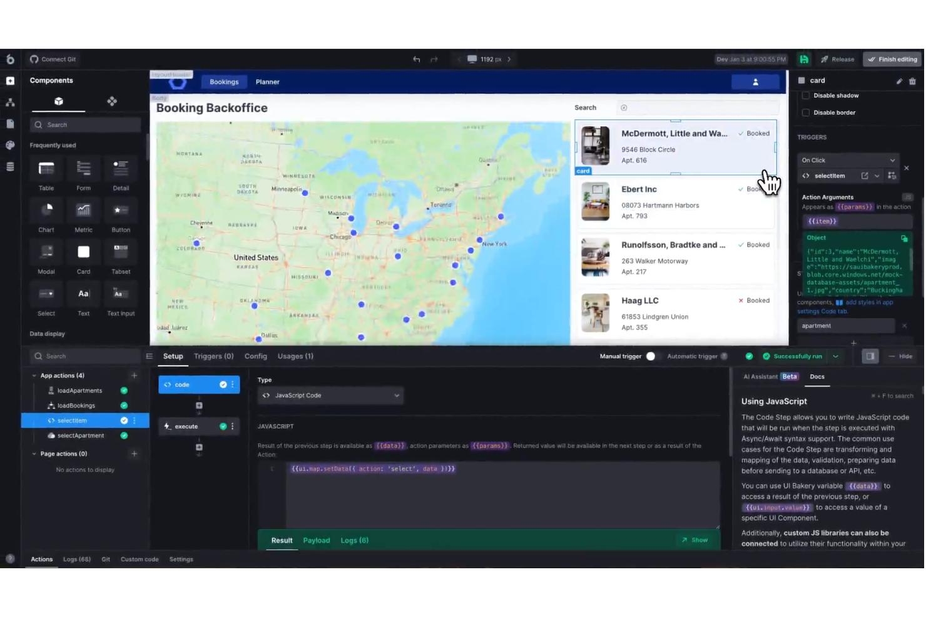Enable the Disable border checkbox

pyautogui.click(x=806, y=113)
